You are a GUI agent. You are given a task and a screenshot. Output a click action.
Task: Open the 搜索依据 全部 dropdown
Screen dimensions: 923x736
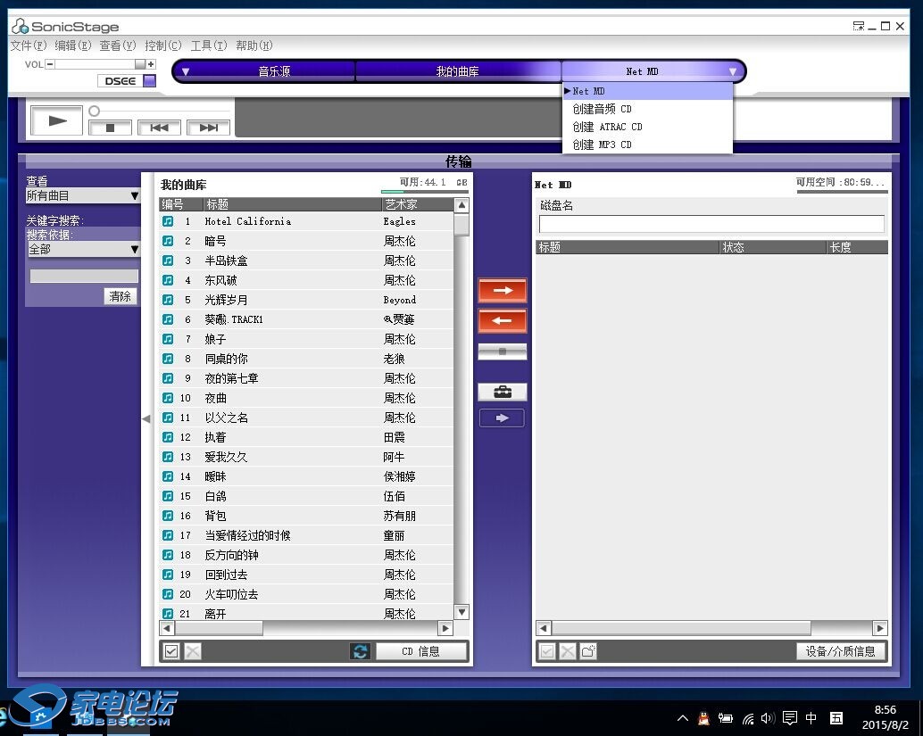pyautogui.click(x=84, y=250)
